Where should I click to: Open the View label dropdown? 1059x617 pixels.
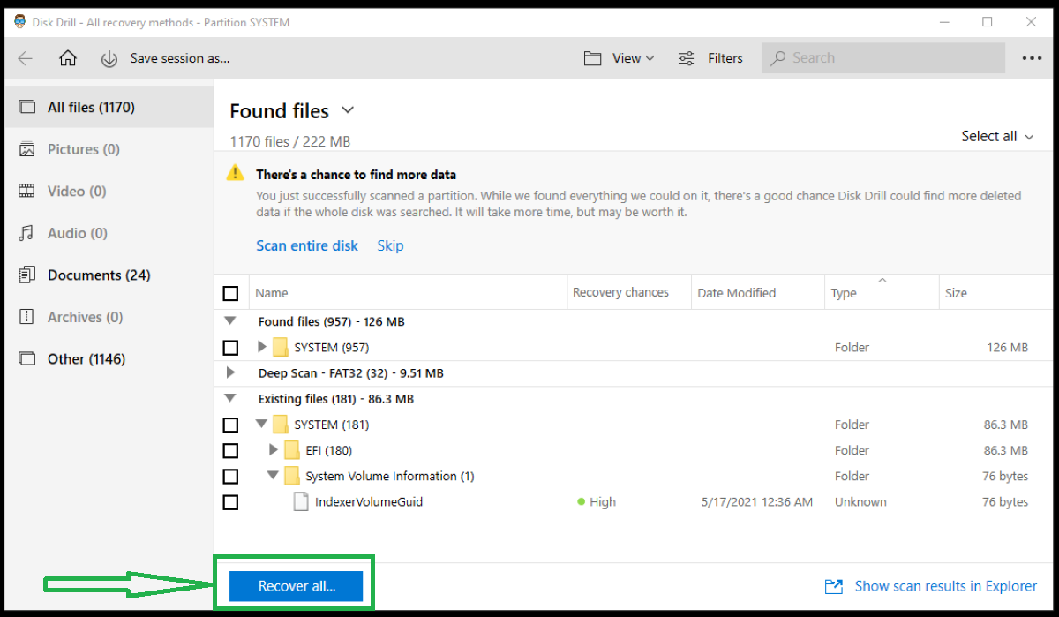(x=634, y=58)
